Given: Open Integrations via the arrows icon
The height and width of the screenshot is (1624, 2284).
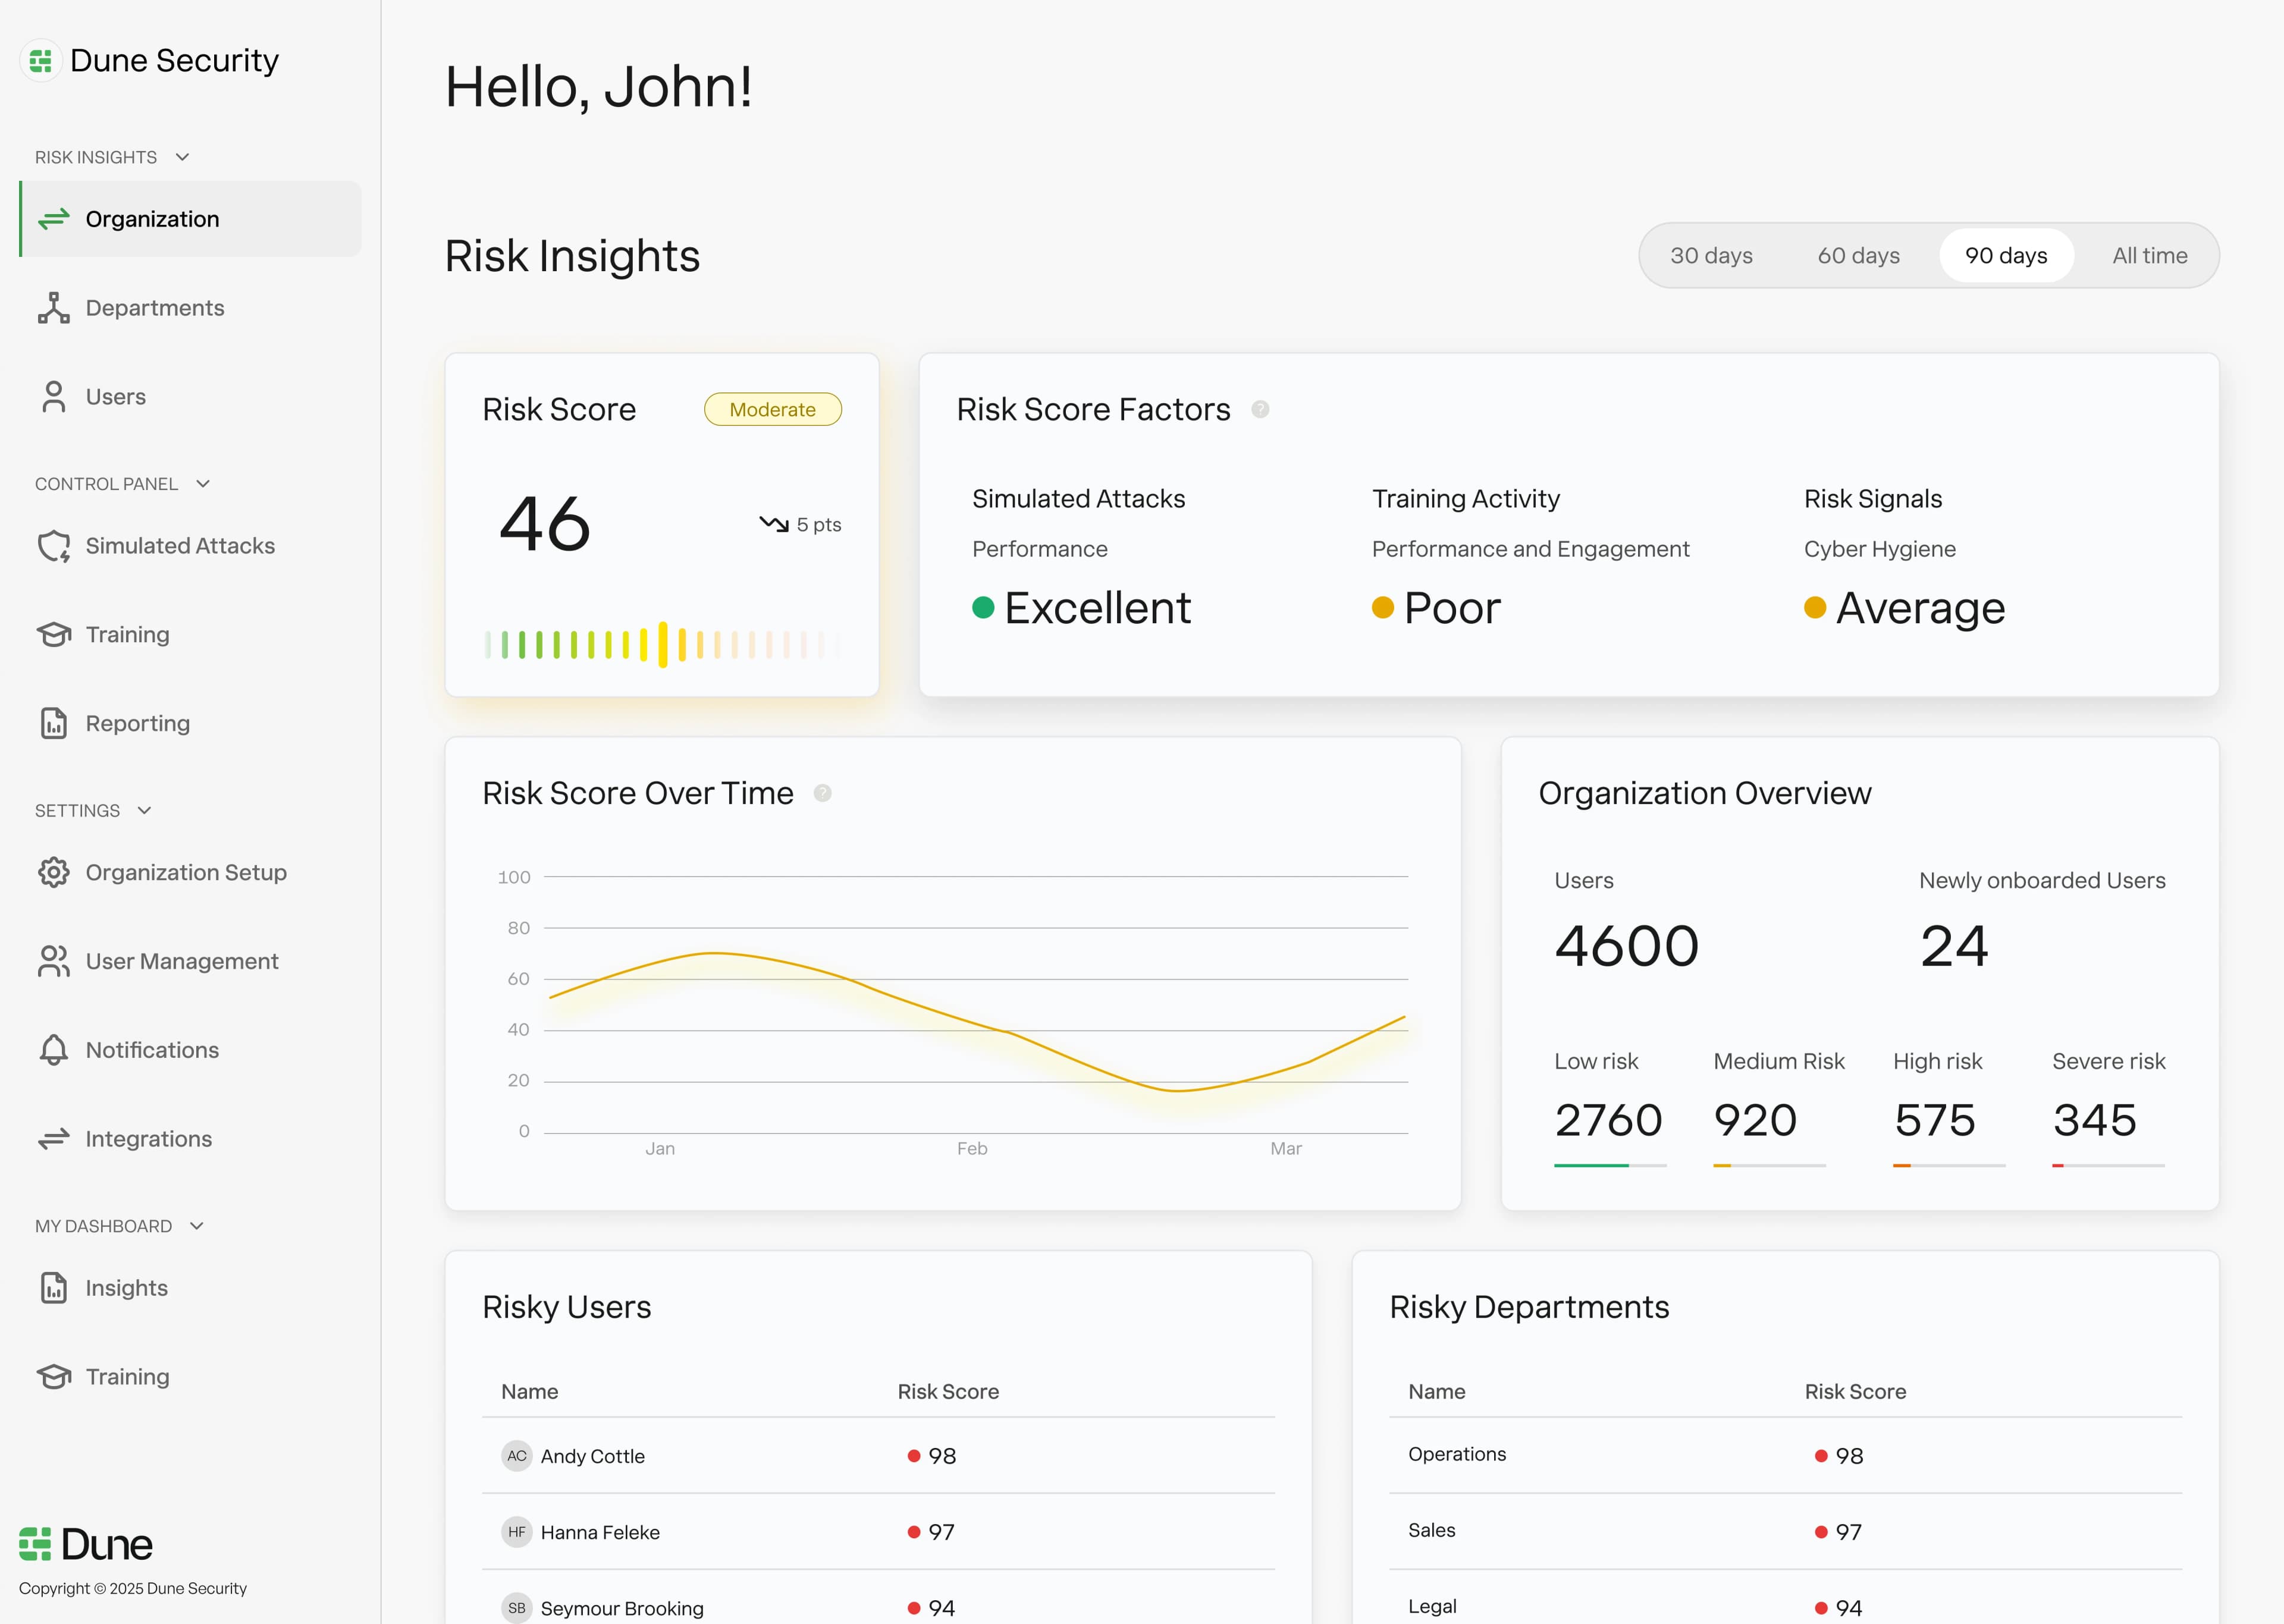Looking at the screenshot, I should point(54,1138).
